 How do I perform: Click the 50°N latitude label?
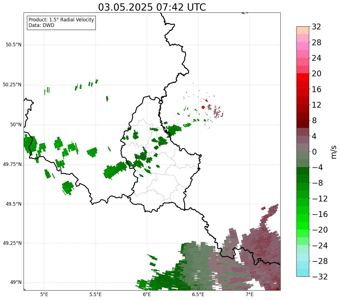[x=16, y=125]
